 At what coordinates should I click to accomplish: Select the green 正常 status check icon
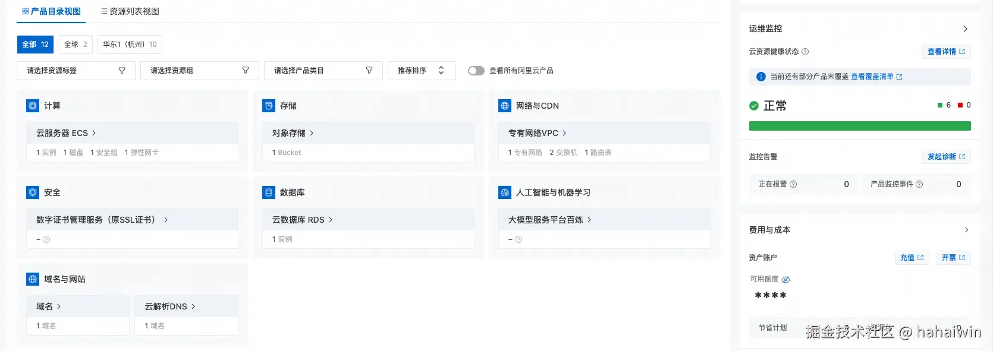tap(754, 106)
